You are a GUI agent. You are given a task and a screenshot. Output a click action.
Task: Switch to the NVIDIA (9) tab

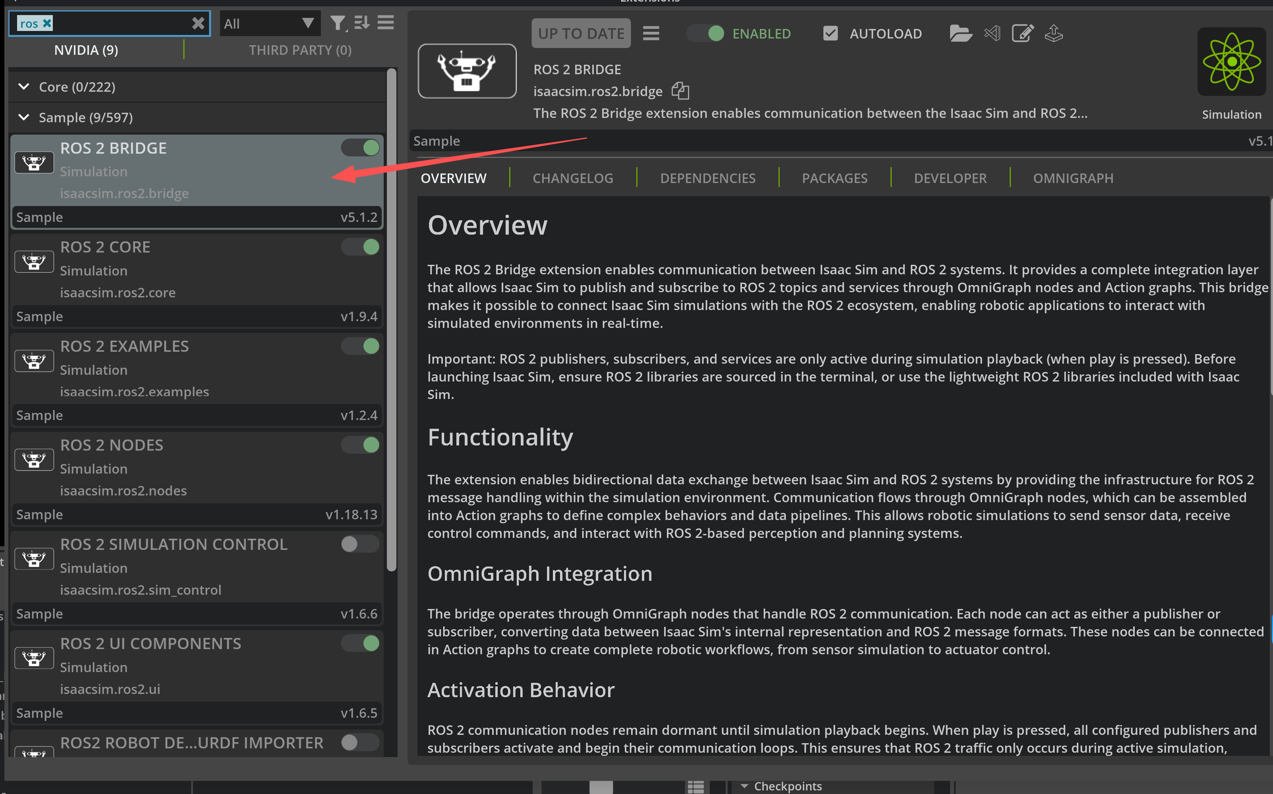(86, 50)
